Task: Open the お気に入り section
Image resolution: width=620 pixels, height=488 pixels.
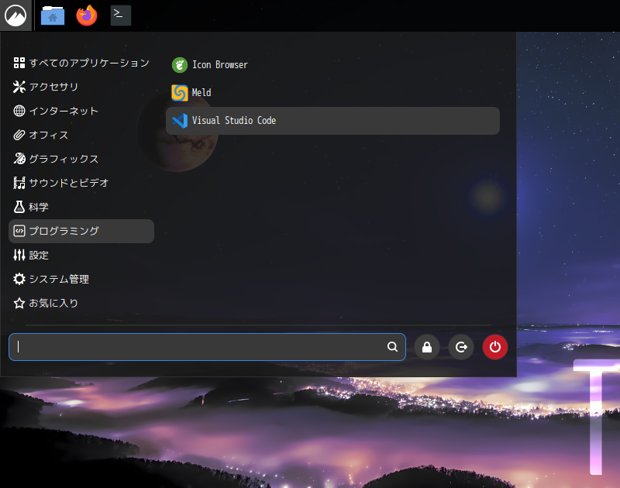Action: click(x=52, y=303)
